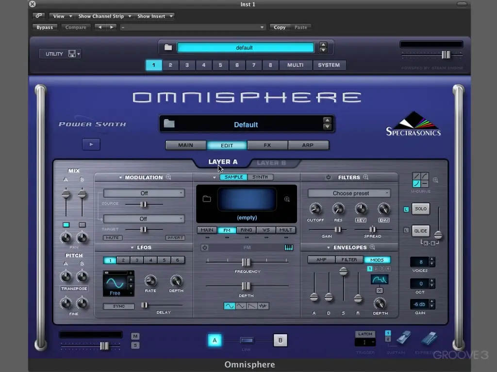The height and width of the screenshot is (372, 497).
Task: Click the Copy button
Action: click(280, 27)
